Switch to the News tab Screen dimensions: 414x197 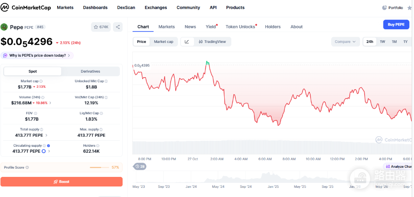(x=190, y=27)
